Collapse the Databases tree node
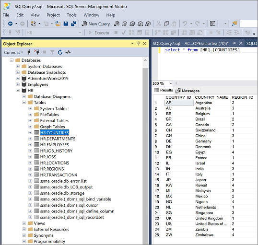This screenshot has width=258, height=245. coord(12,60)
